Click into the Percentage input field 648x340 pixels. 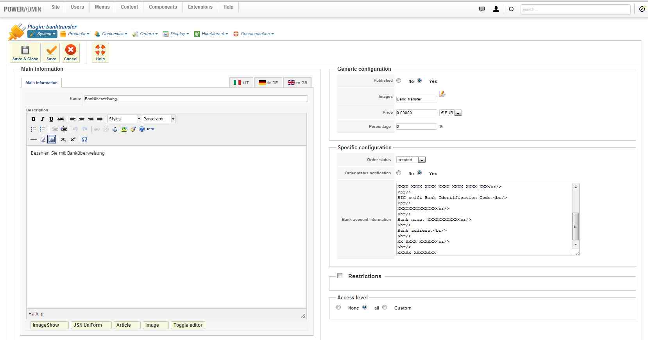[416, 127]
